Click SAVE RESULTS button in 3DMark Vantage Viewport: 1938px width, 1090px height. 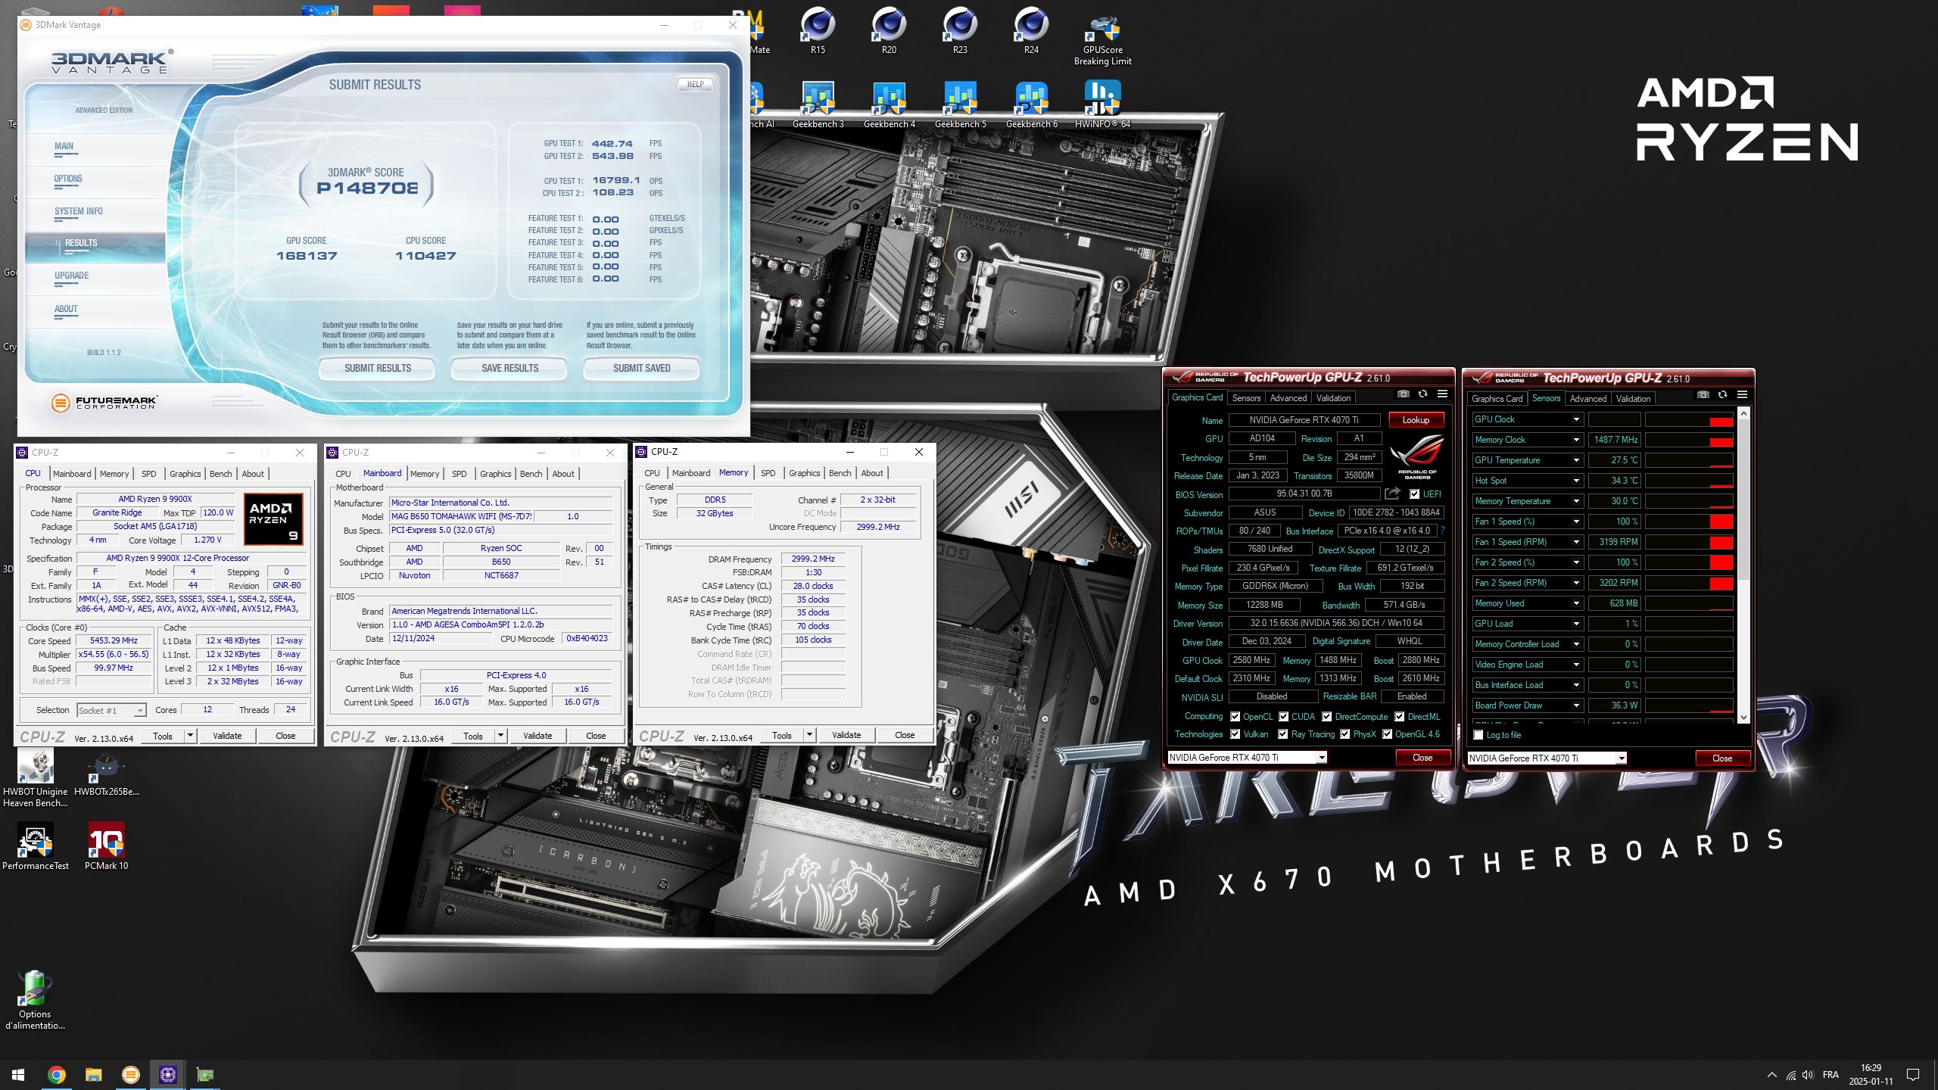[x=509, y=369]
